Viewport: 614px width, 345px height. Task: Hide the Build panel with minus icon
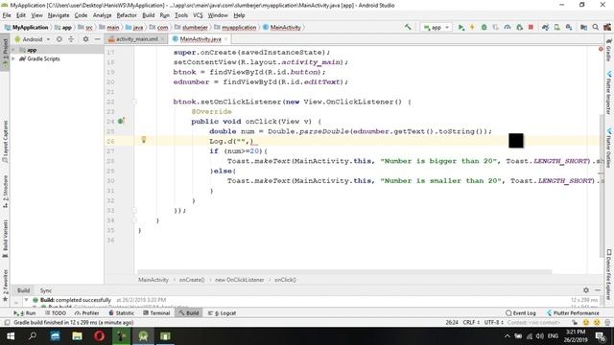[x=598, y=290]
